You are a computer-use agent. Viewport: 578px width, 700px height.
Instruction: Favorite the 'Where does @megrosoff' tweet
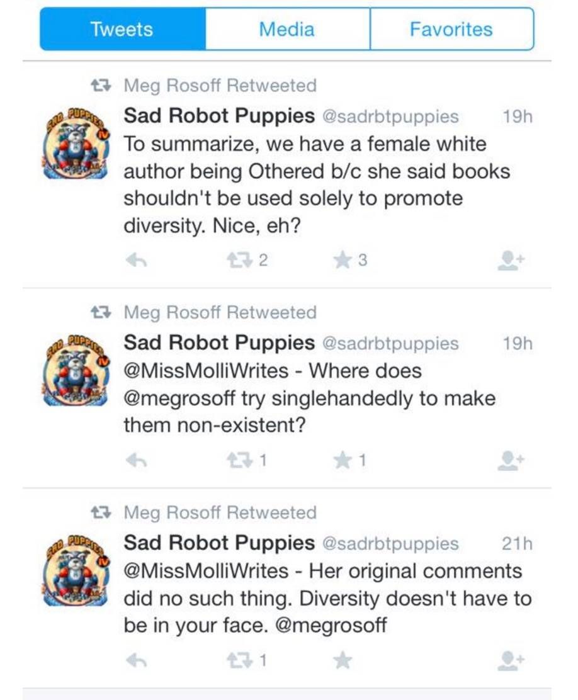(342, 460)
